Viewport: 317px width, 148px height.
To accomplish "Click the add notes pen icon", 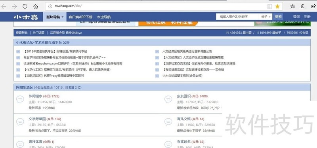I will 303,6.
